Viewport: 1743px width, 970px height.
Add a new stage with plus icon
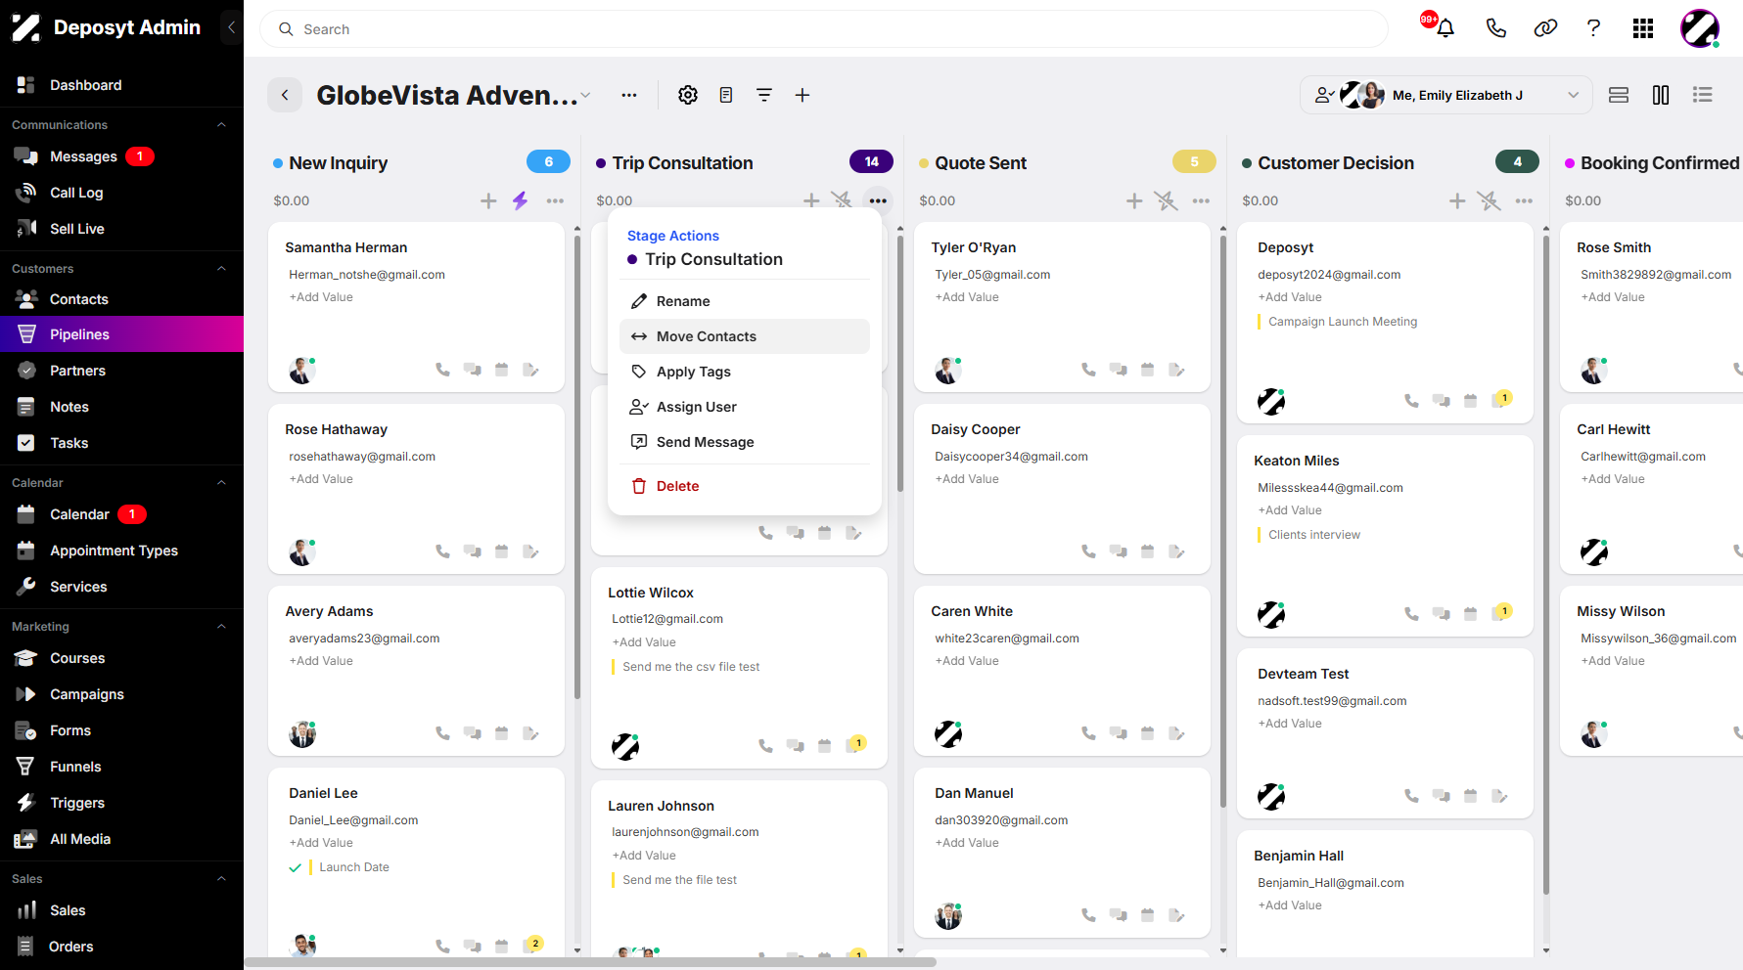coord(803,95)
